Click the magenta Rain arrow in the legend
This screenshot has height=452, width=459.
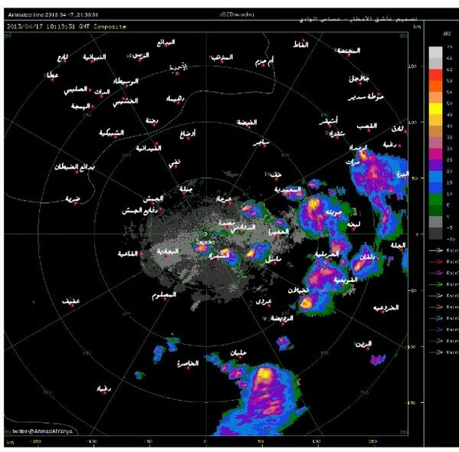435,273
